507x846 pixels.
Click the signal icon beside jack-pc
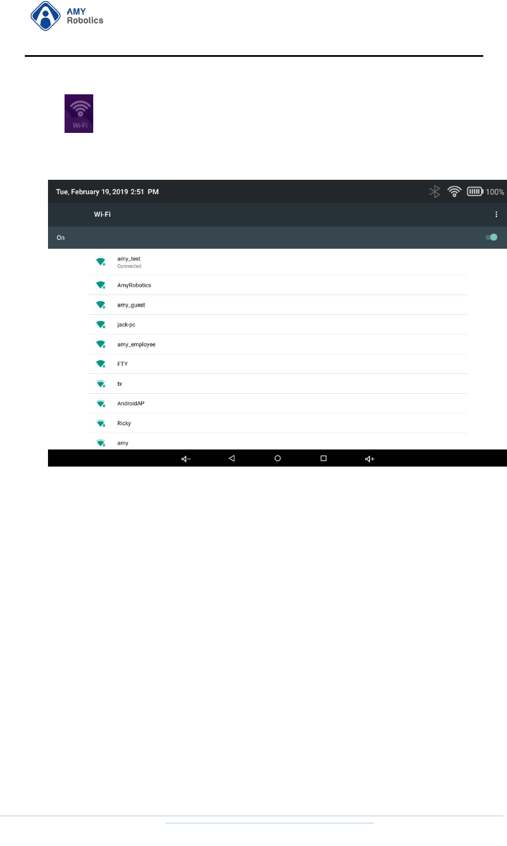(101, 325)
